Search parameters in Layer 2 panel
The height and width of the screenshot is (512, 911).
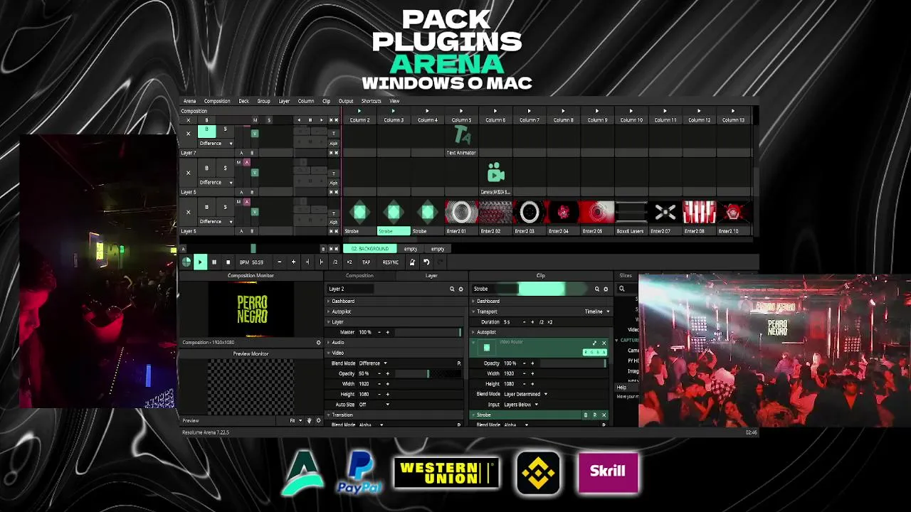click(451, 289)
